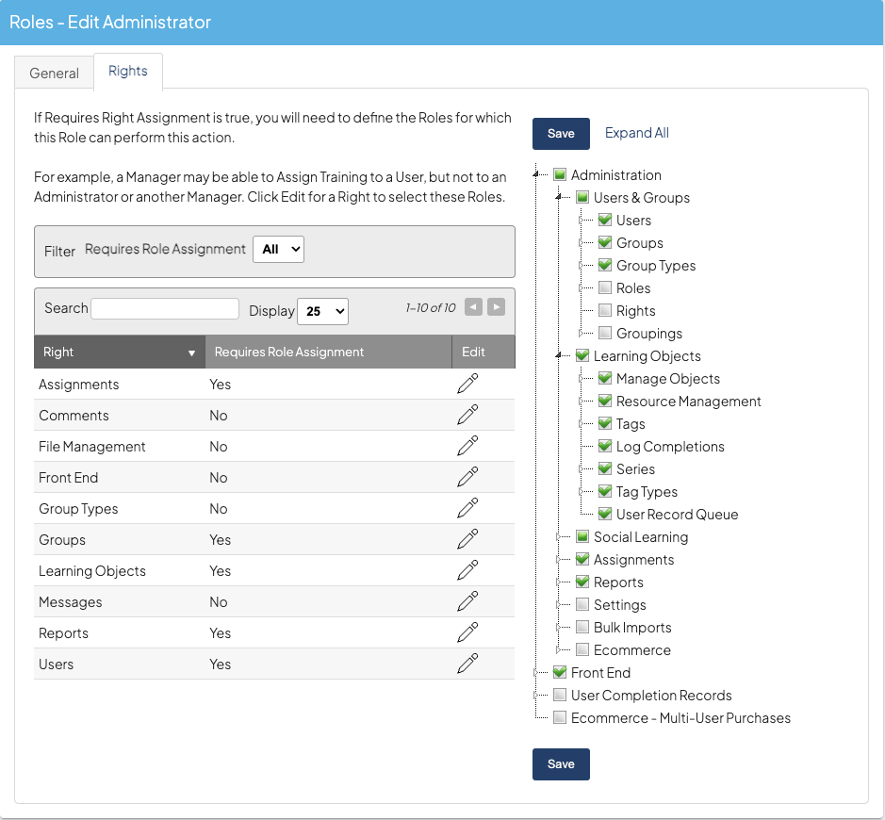The image size is (885, 820).
Task: Toggle the Users & Groups checkbox
Action: 582,197
